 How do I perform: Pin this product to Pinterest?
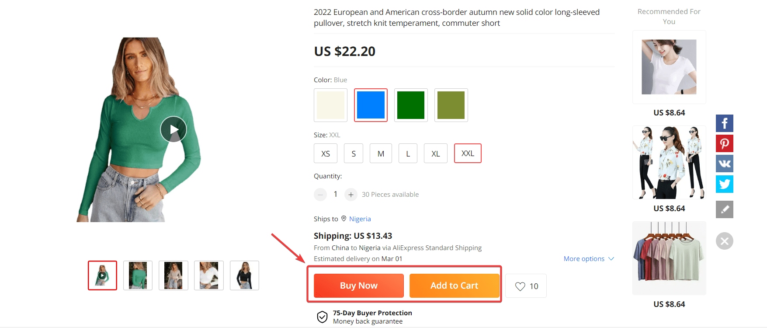point(724,143)
